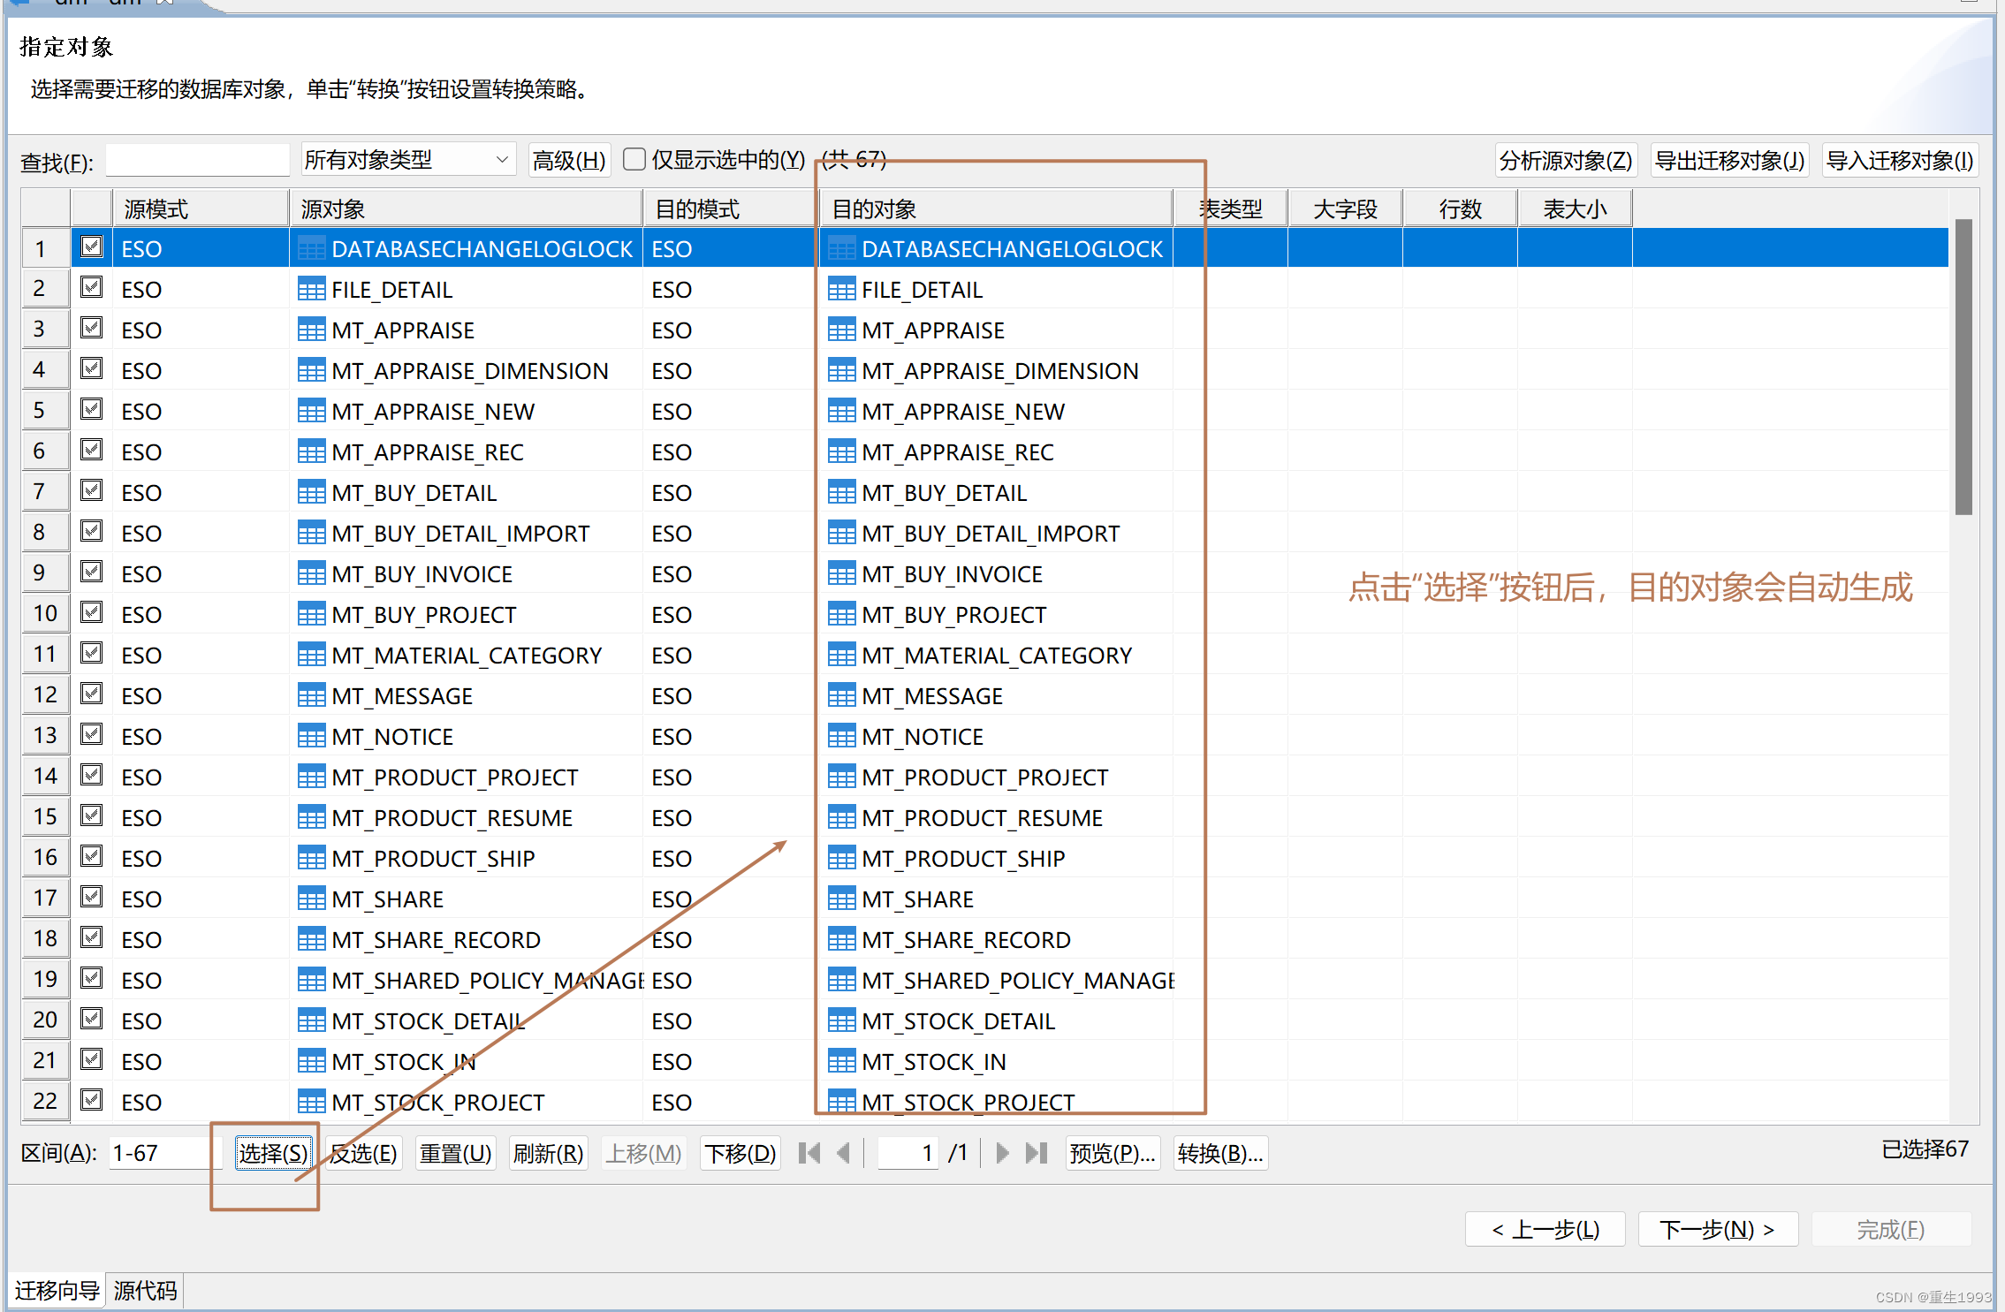Viewport: 2005px width, 1312px height.
Task: Click the MT_BUY_INVOICE target table icon
Action: point(841,574)
